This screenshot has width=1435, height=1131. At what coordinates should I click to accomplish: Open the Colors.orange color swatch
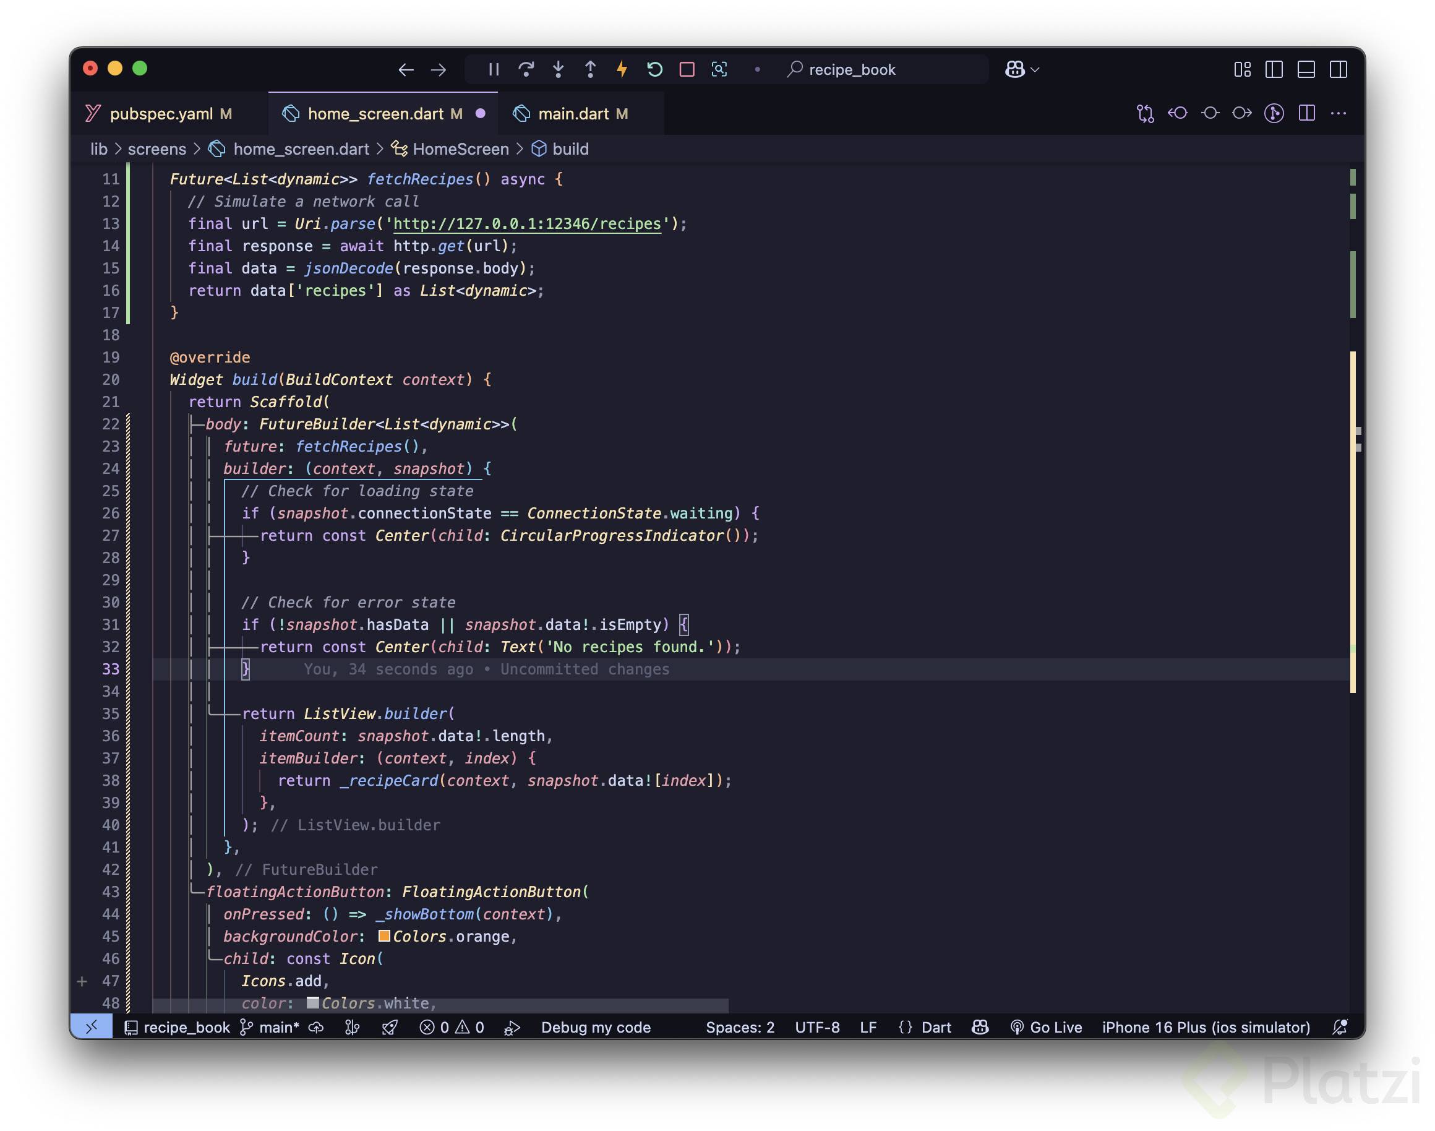(x=384, y=935)
